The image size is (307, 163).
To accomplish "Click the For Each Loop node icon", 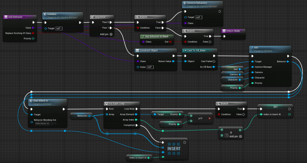I will pyautogui.click(x=107, y=104).
